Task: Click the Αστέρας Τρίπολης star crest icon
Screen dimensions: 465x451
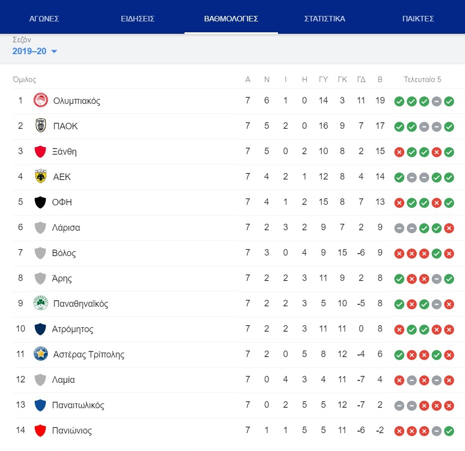Action: pos(41,354)
